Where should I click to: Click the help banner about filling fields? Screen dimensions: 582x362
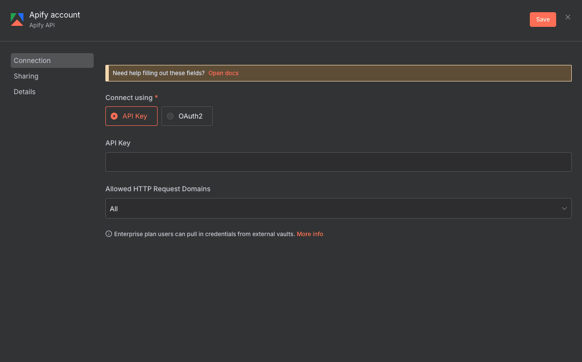339,73
